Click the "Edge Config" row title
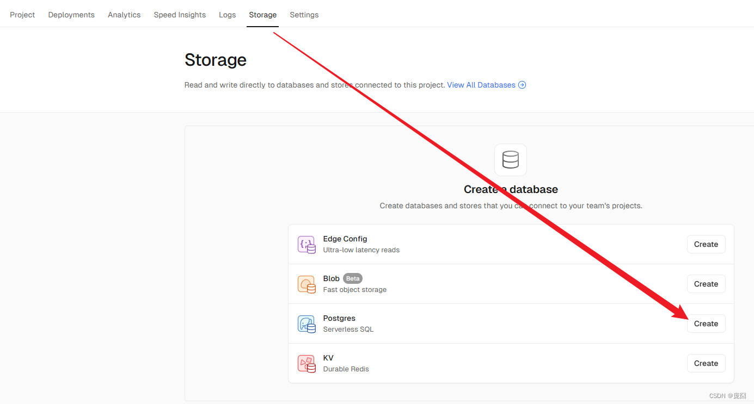754x404 pixels. [345, 239]
